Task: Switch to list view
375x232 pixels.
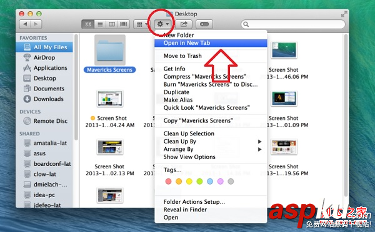Action: (x=100, y=24)
